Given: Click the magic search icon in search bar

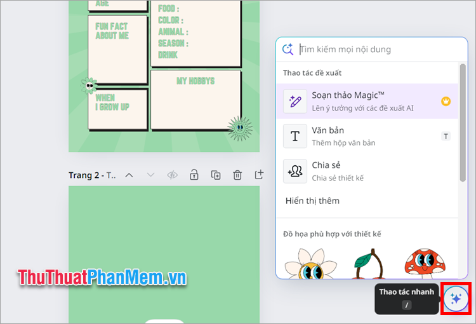Looking at the screenshot, I should coord(288,49).
